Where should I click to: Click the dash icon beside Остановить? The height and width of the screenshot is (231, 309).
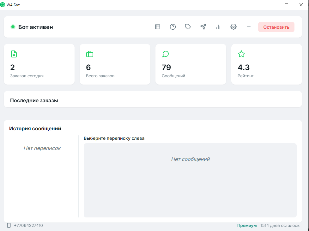(249, 27)
